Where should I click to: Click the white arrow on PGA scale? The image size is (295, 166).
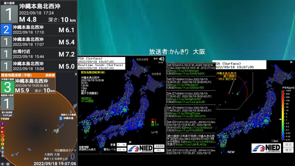(280, 119)
